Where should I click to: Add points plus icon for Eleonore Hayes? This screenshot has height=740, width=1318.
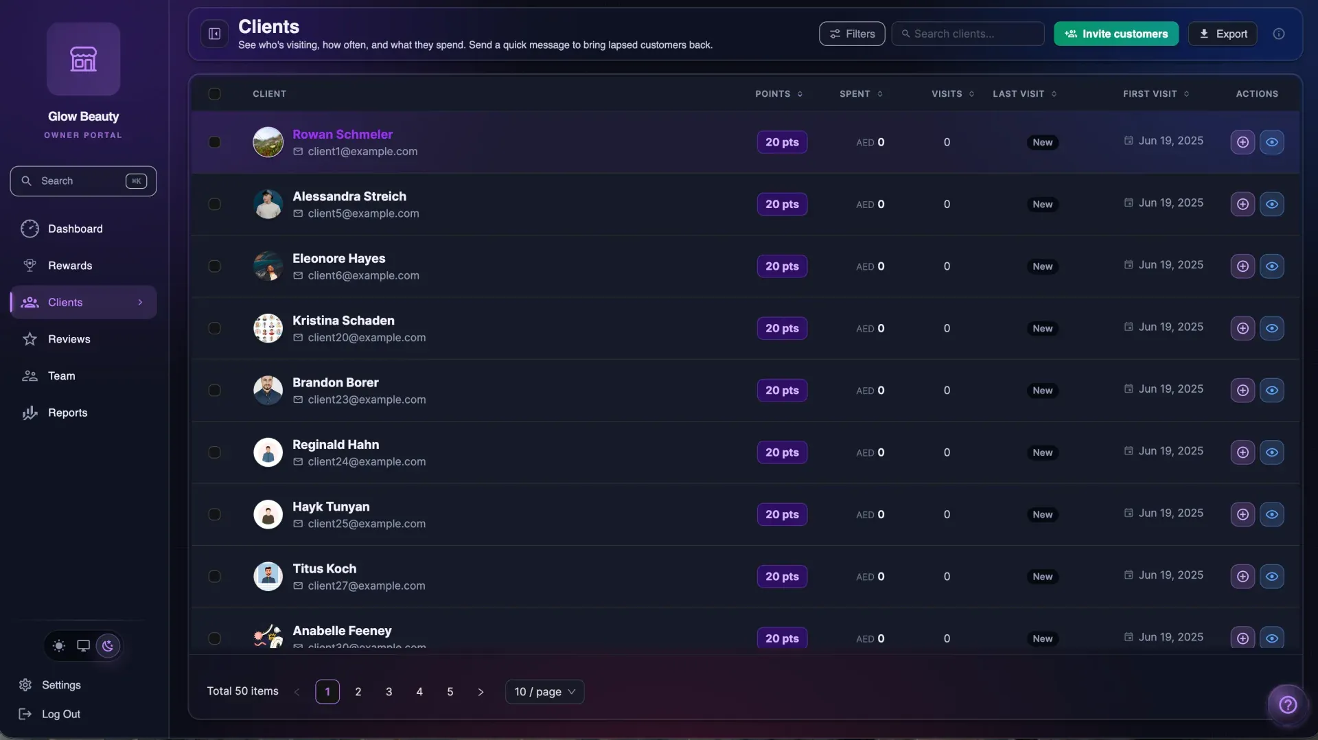(x=1242, y=266)
